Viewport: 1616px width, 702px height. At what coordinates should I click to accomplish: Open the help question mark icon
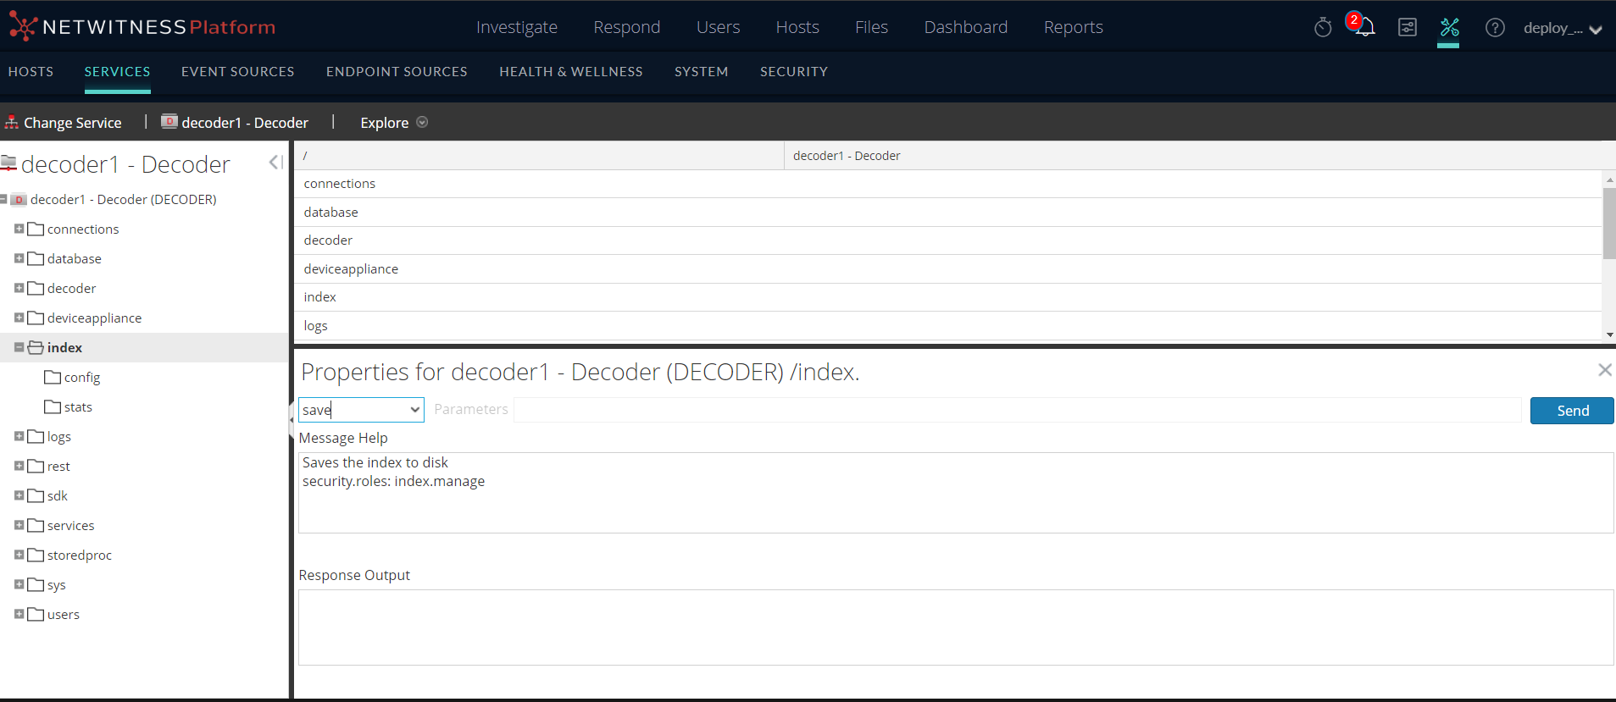1495,28
